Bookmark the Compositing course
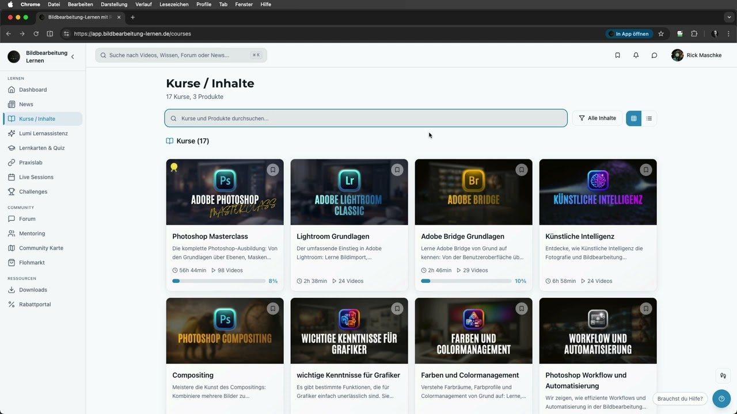The height and width of the screenshot is (414, 737). (x=273, y=308)
